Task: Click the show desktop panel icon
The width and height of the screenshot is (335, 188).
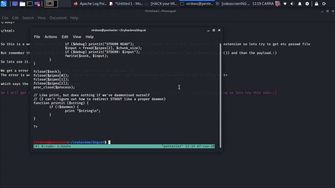Action: (x=15, y=4)
